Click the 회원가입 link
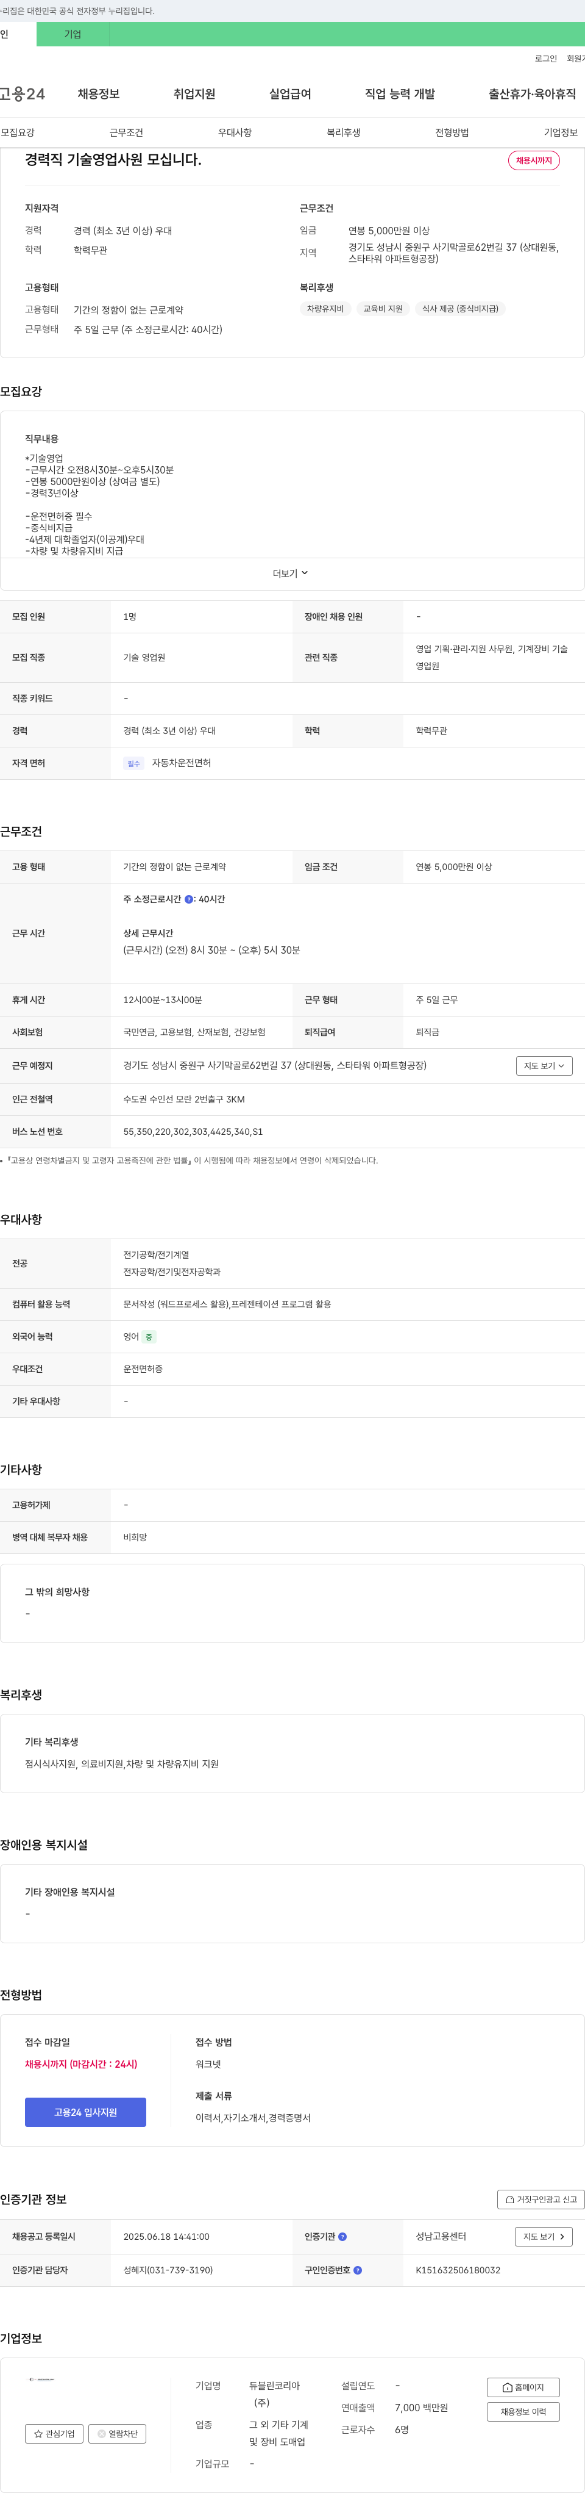Image resolution: width=585 pixels, height=2493 pixels. pos(575,59)
